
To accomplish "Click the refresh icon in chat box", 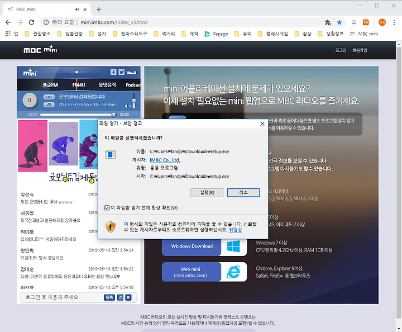I will (x=120, y=297).
